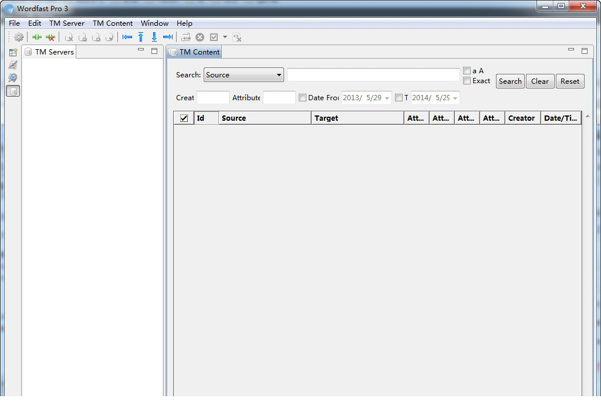Switch to the TM Servers tab
The image size is (601, 412).
49,52
